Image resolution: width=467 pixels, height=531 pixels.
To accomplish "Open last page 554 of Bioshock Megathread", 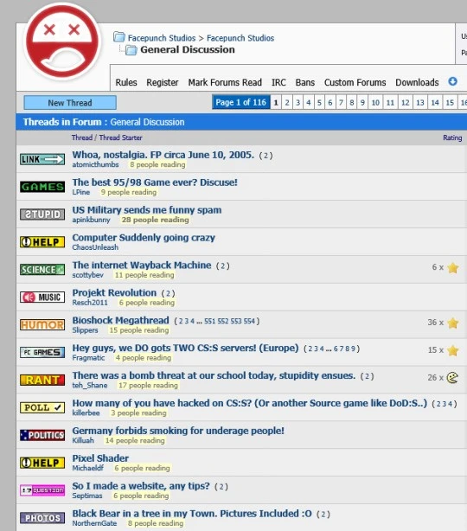I will point(249,321).
